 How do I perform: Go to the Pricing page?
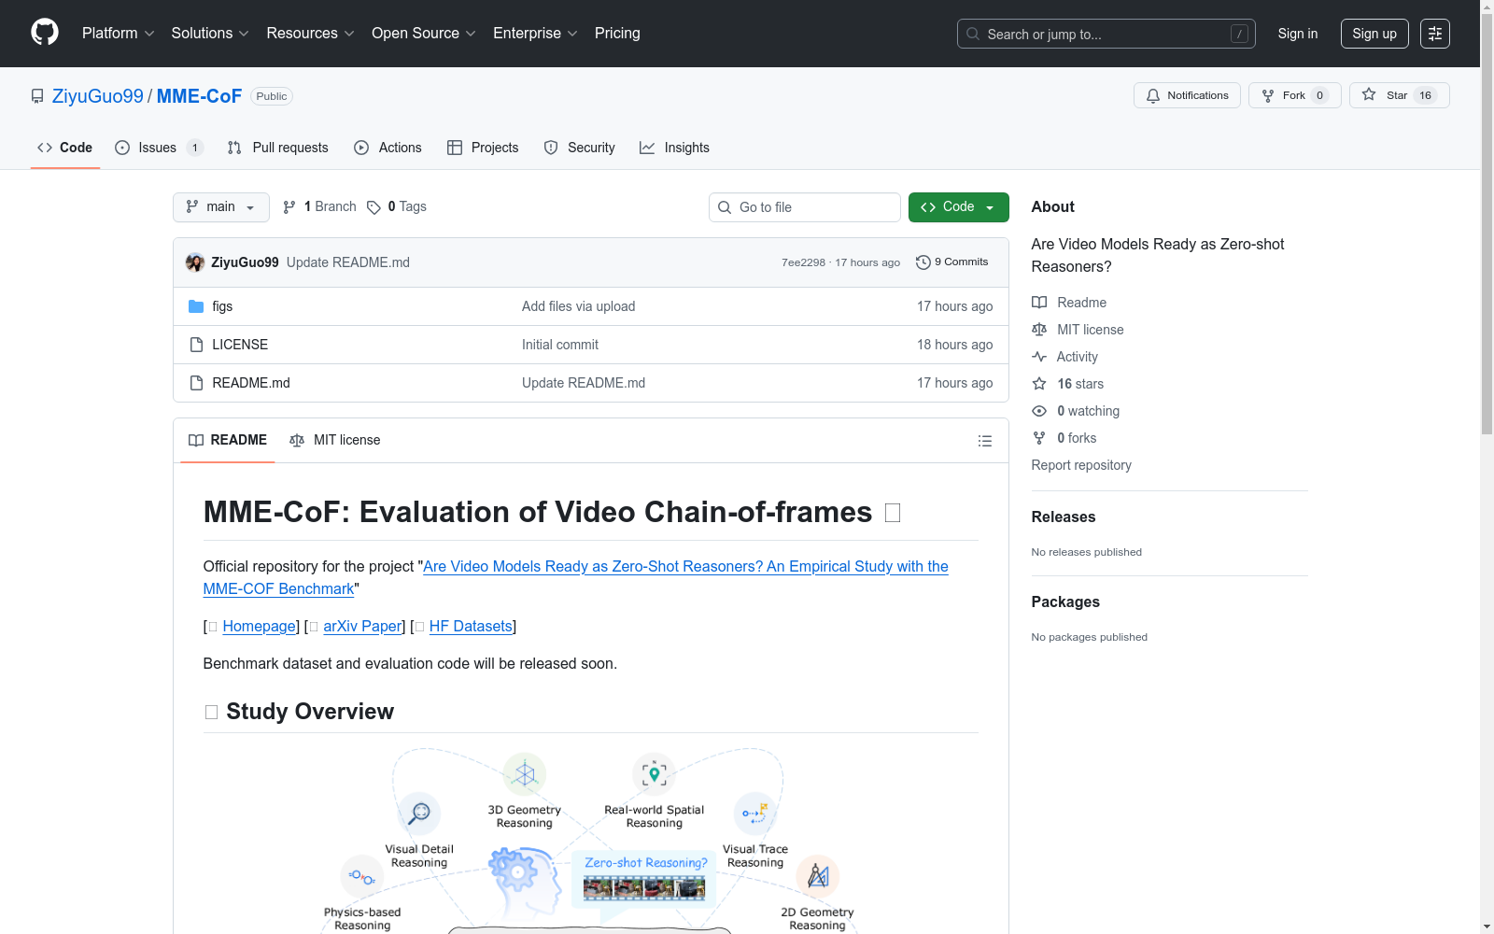click(x=617, y=34)
